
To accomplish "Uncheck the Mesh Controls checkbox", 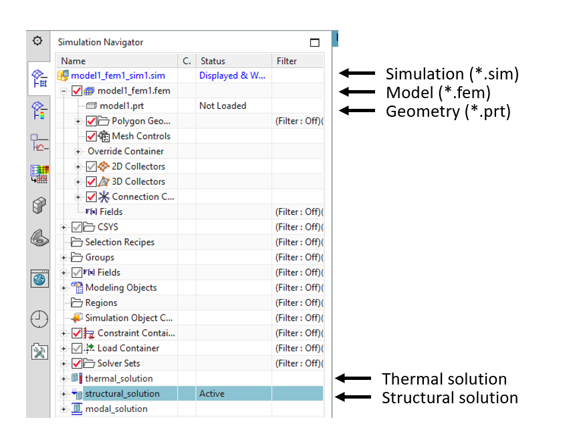I will 92,136.
